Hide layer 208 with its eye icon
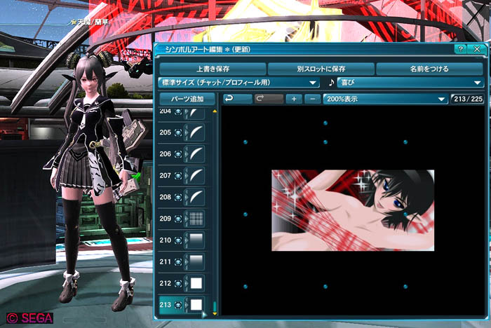 (178, 198)
